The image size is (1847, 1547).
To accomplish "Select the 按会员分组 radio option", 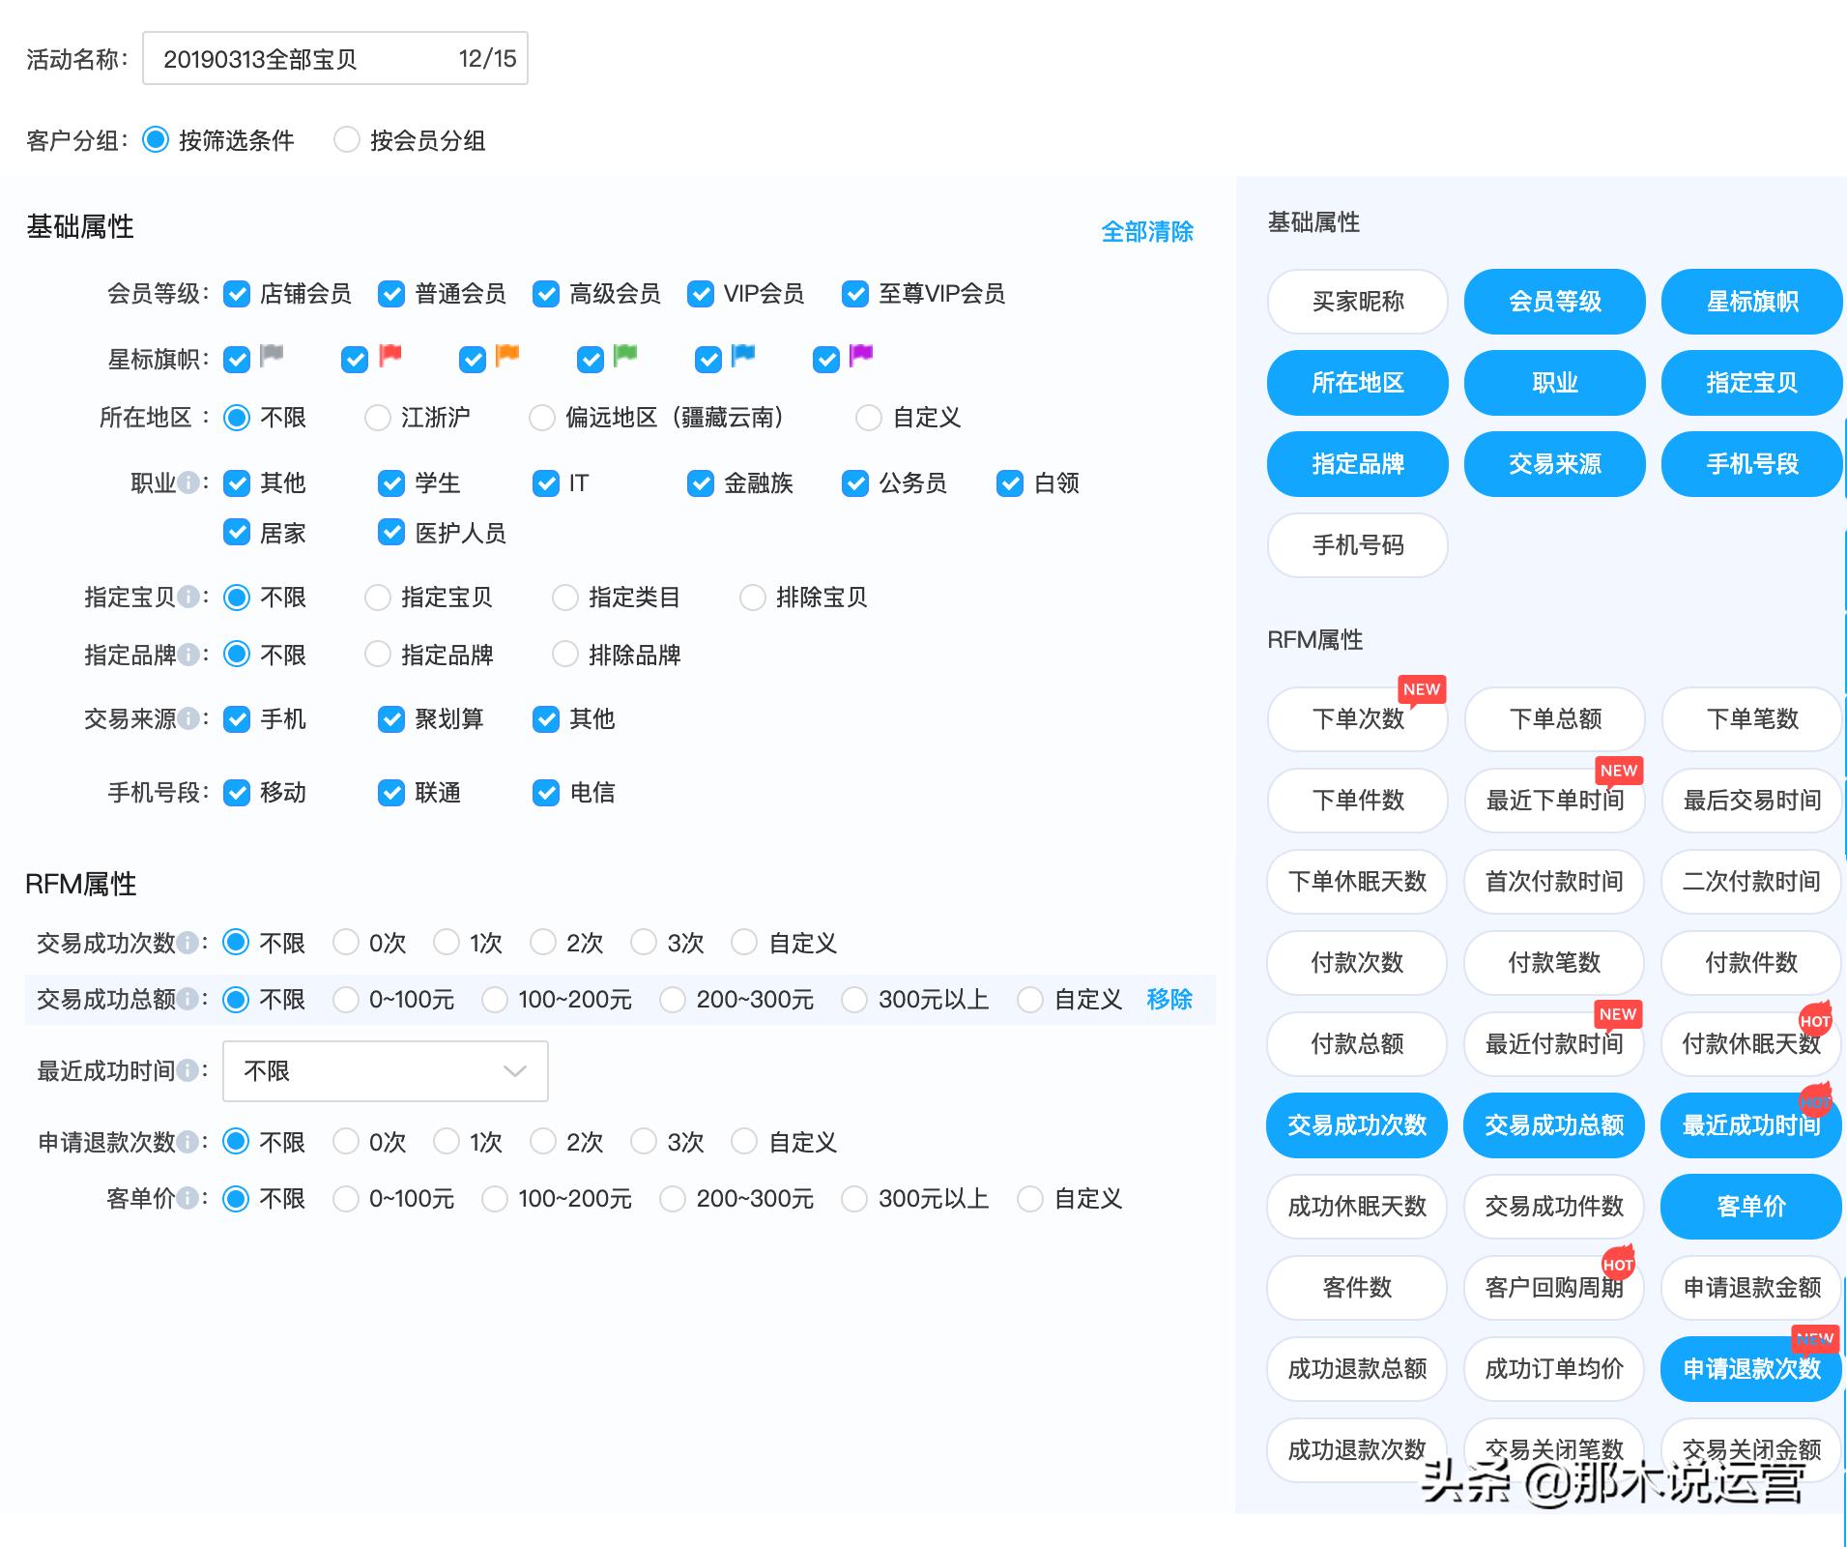I will point(346,140).
